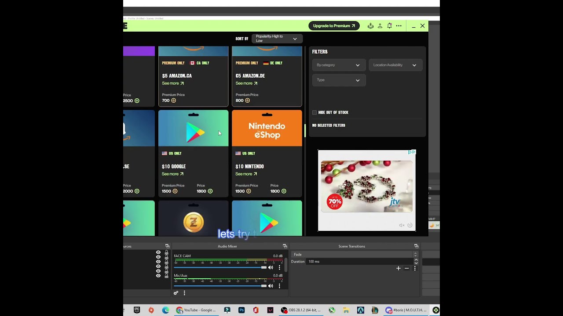Screen dimensions: 563x316
Task: Click the NO SELECTED FILTERS label
Action: [329, 126]
